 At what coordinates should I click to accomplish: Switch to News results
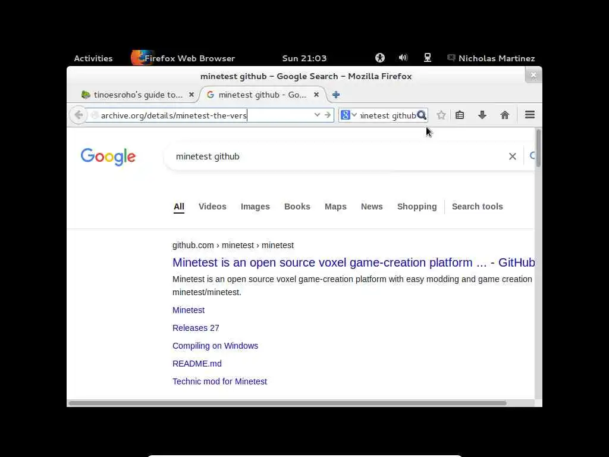pyautogui.click(x=372, y=206)
